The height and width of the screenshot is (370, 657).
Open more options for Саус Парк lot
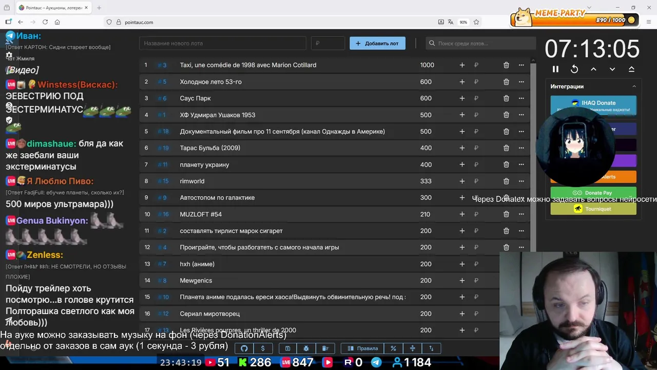521,98
